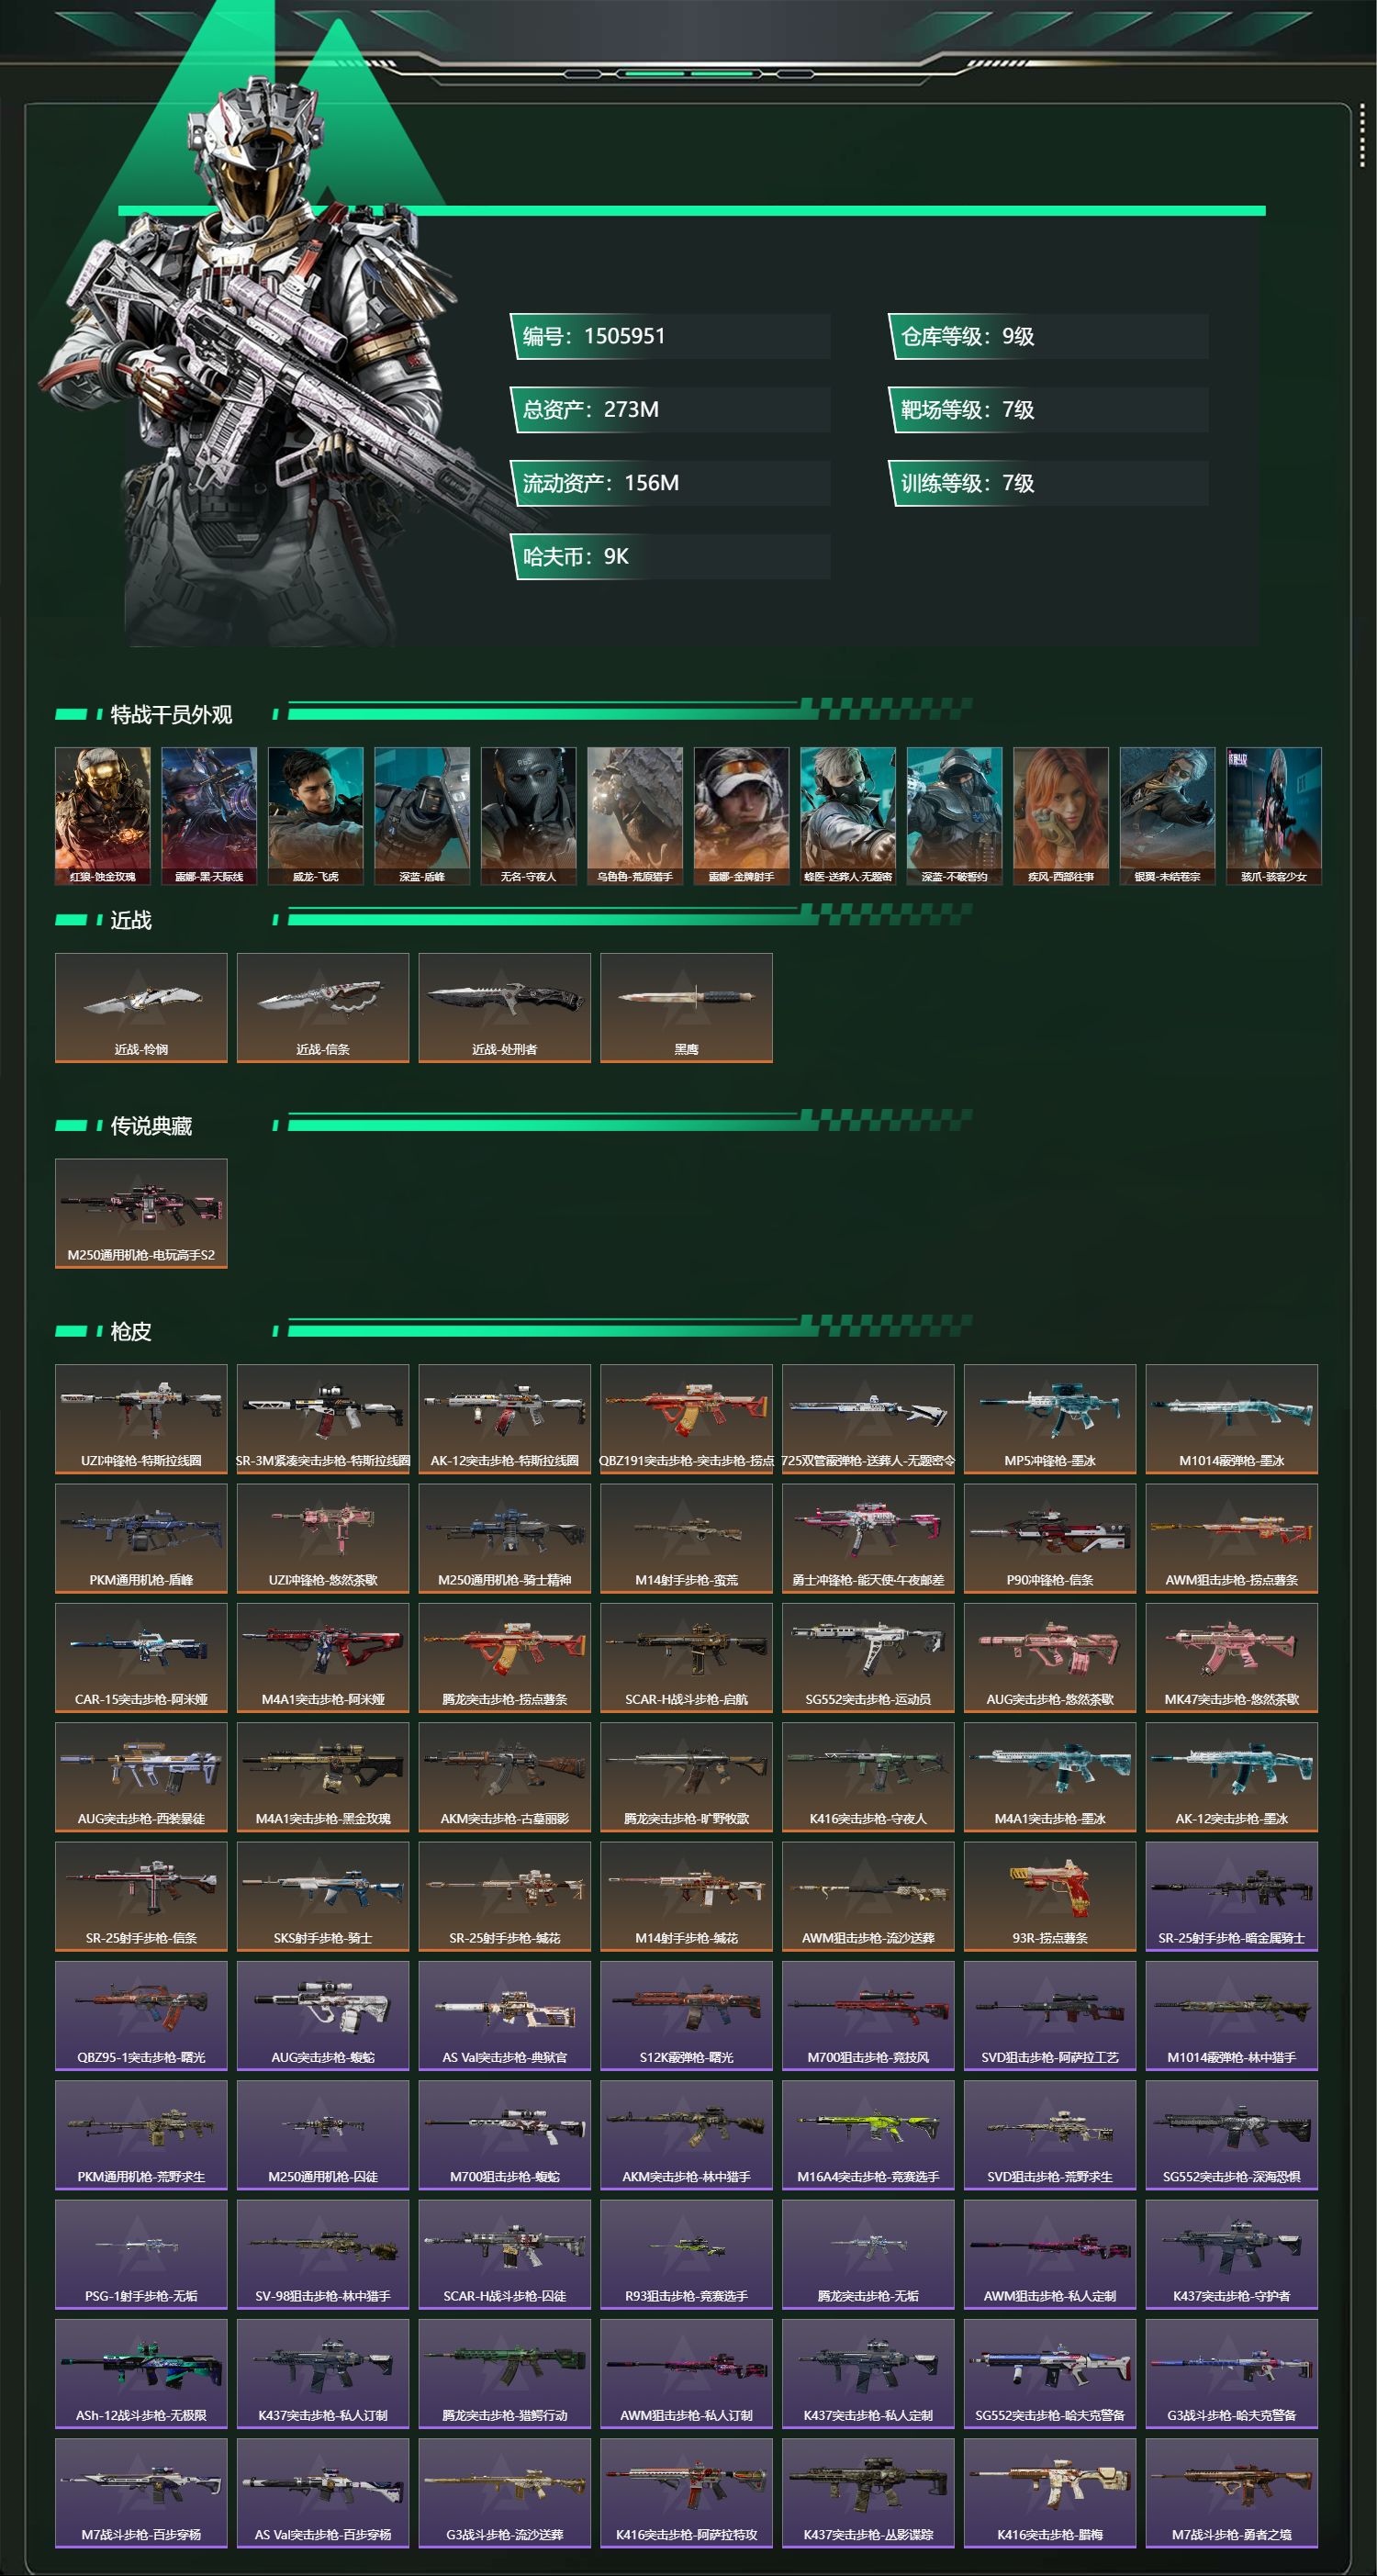Select the 传说典藏 section heading
Screen dimensions: 1377x2576
(151, 1126)
